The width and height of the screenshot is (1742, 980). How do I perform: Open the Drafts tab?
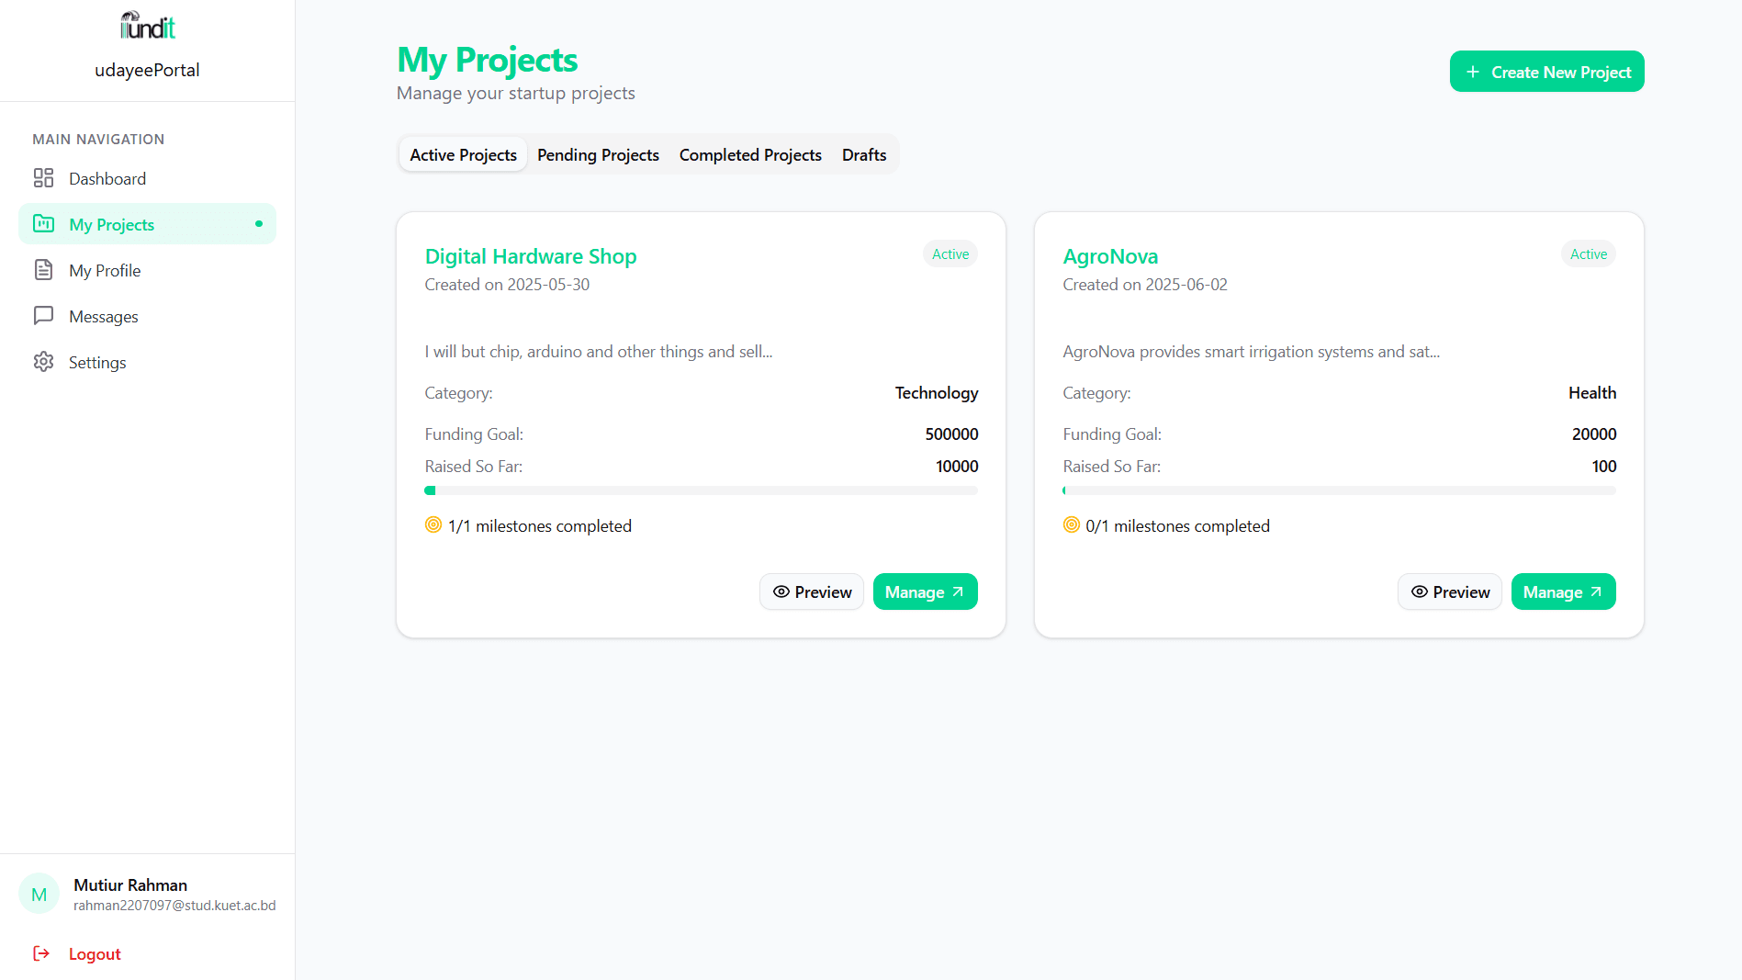click(864, 155)
